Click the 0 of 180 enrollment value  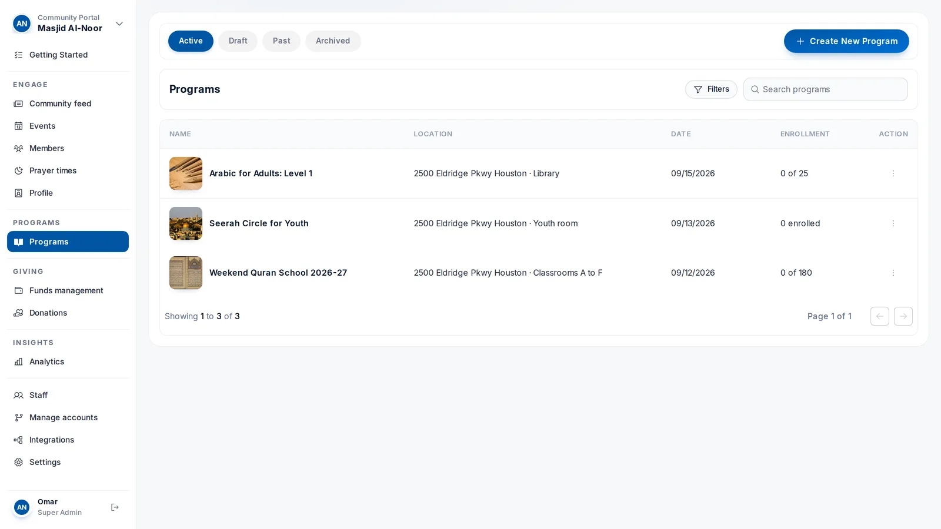pyautogui.click(x=796, y=273)
